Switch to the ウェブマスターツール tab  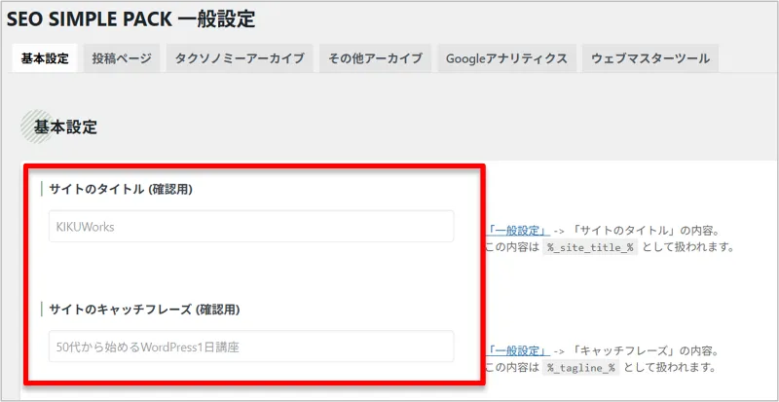click(650, 58)
